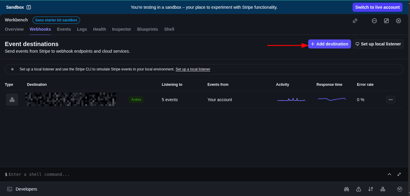The image size is (410, 196).
Task: Collapse shell with the up chevron
Action: click(x=389, y=174)
